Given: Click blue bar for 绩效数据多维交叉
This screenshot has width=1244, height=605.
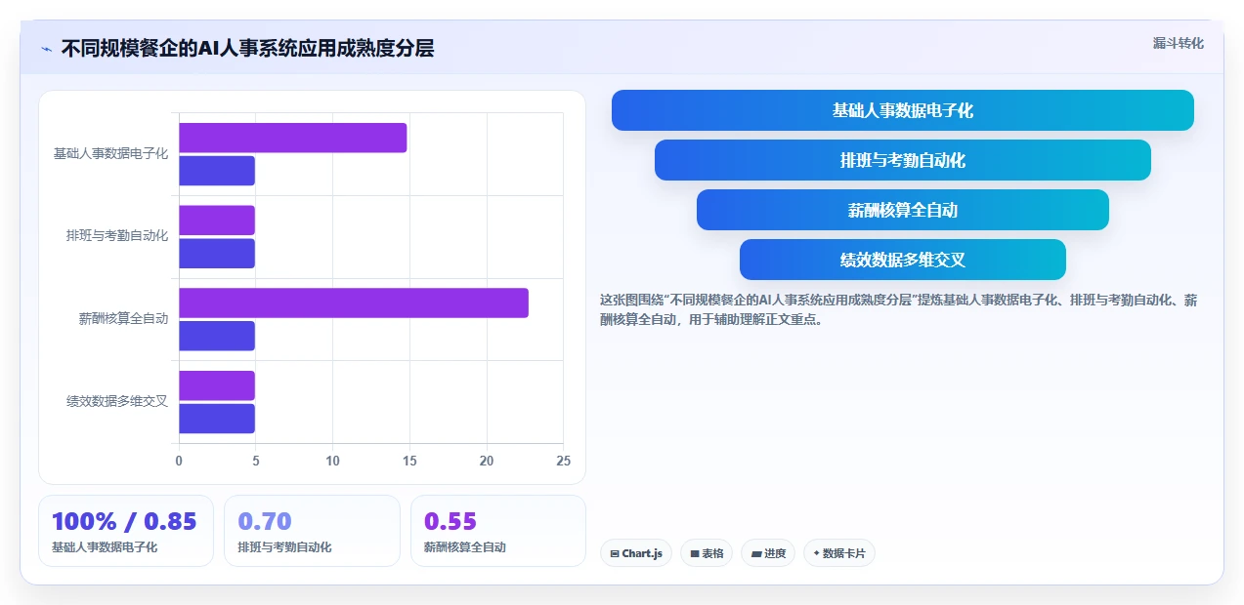Looking at the screenshot, I should click(x=217, y=419).
